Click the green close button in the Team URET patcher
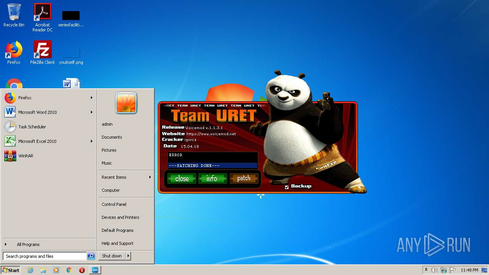Viewport: 489px width, 275px height. pyautogui.click(x=182, y=178)
